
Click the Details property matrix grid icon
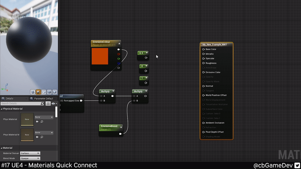click(x=48, y=103)
